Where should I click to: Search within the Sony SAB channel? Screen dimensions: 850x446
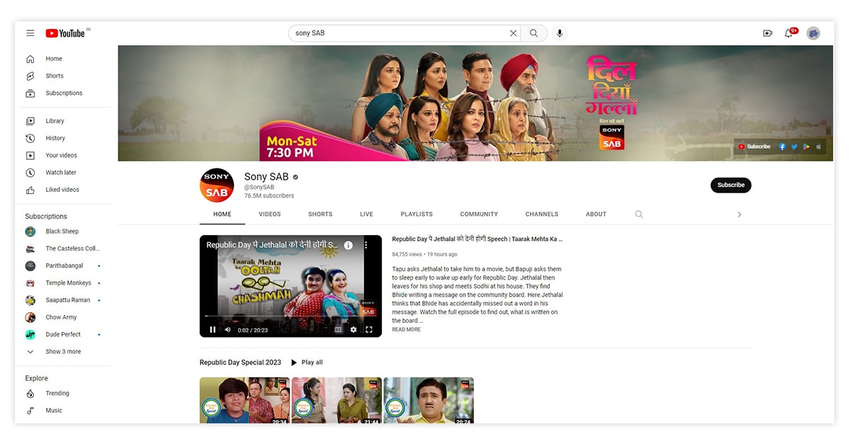[639, 215]
